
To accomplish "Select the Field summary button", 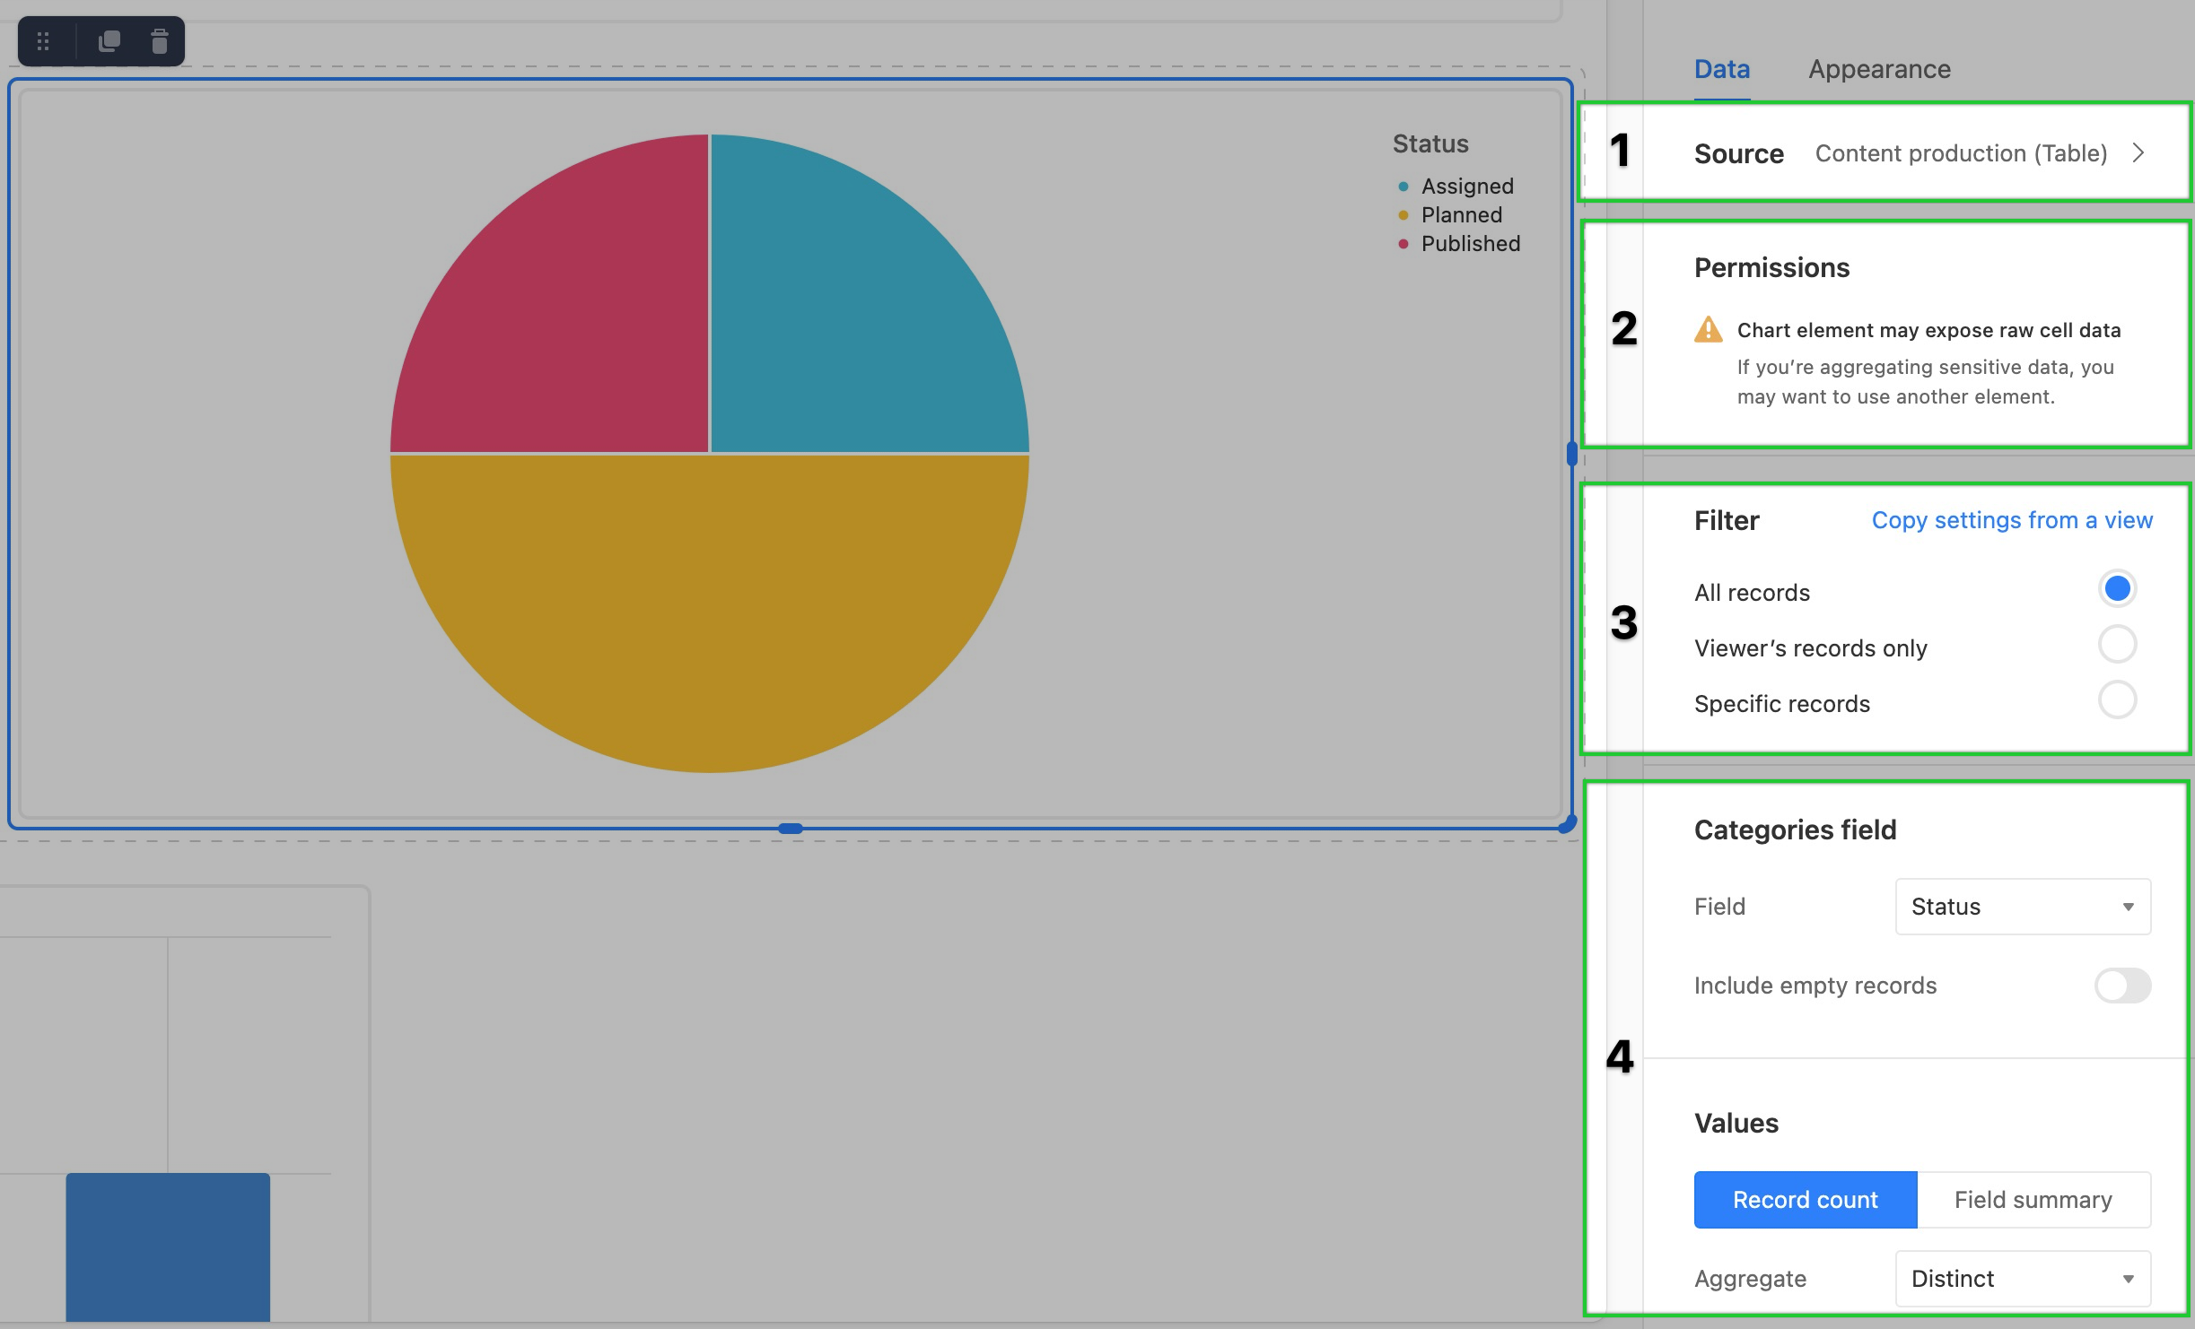I will (x=2033, y=1200).
